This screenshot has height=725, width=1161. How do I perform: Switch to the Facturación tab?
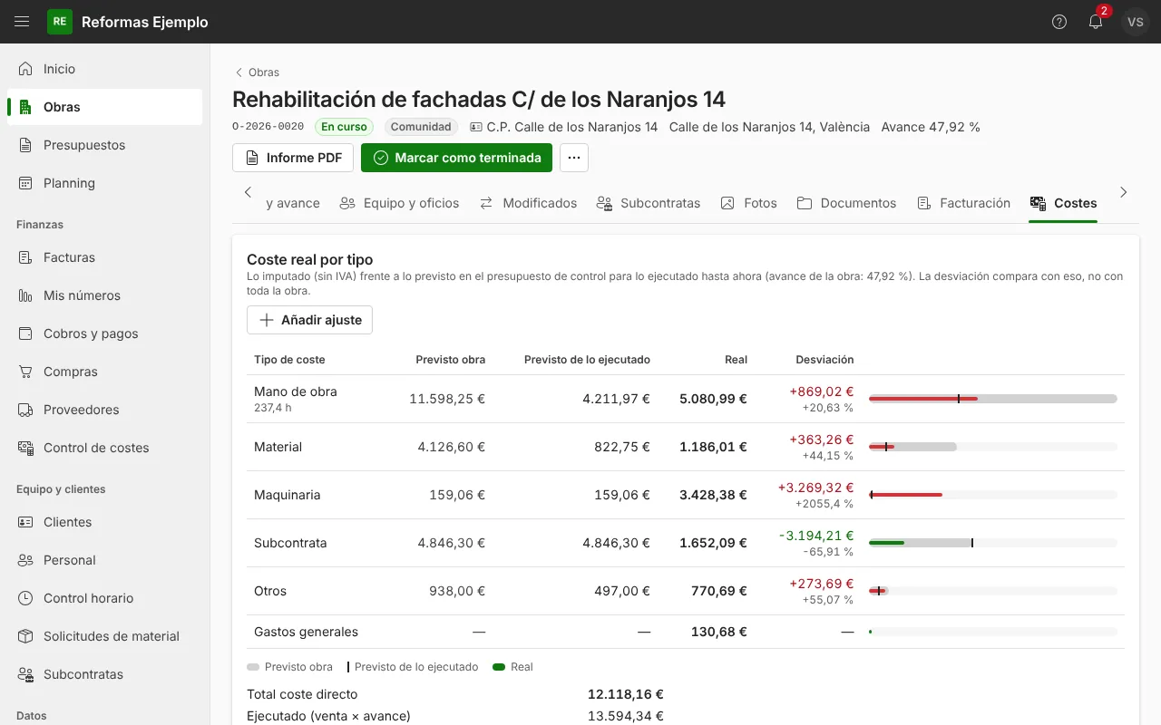point(963,203)
